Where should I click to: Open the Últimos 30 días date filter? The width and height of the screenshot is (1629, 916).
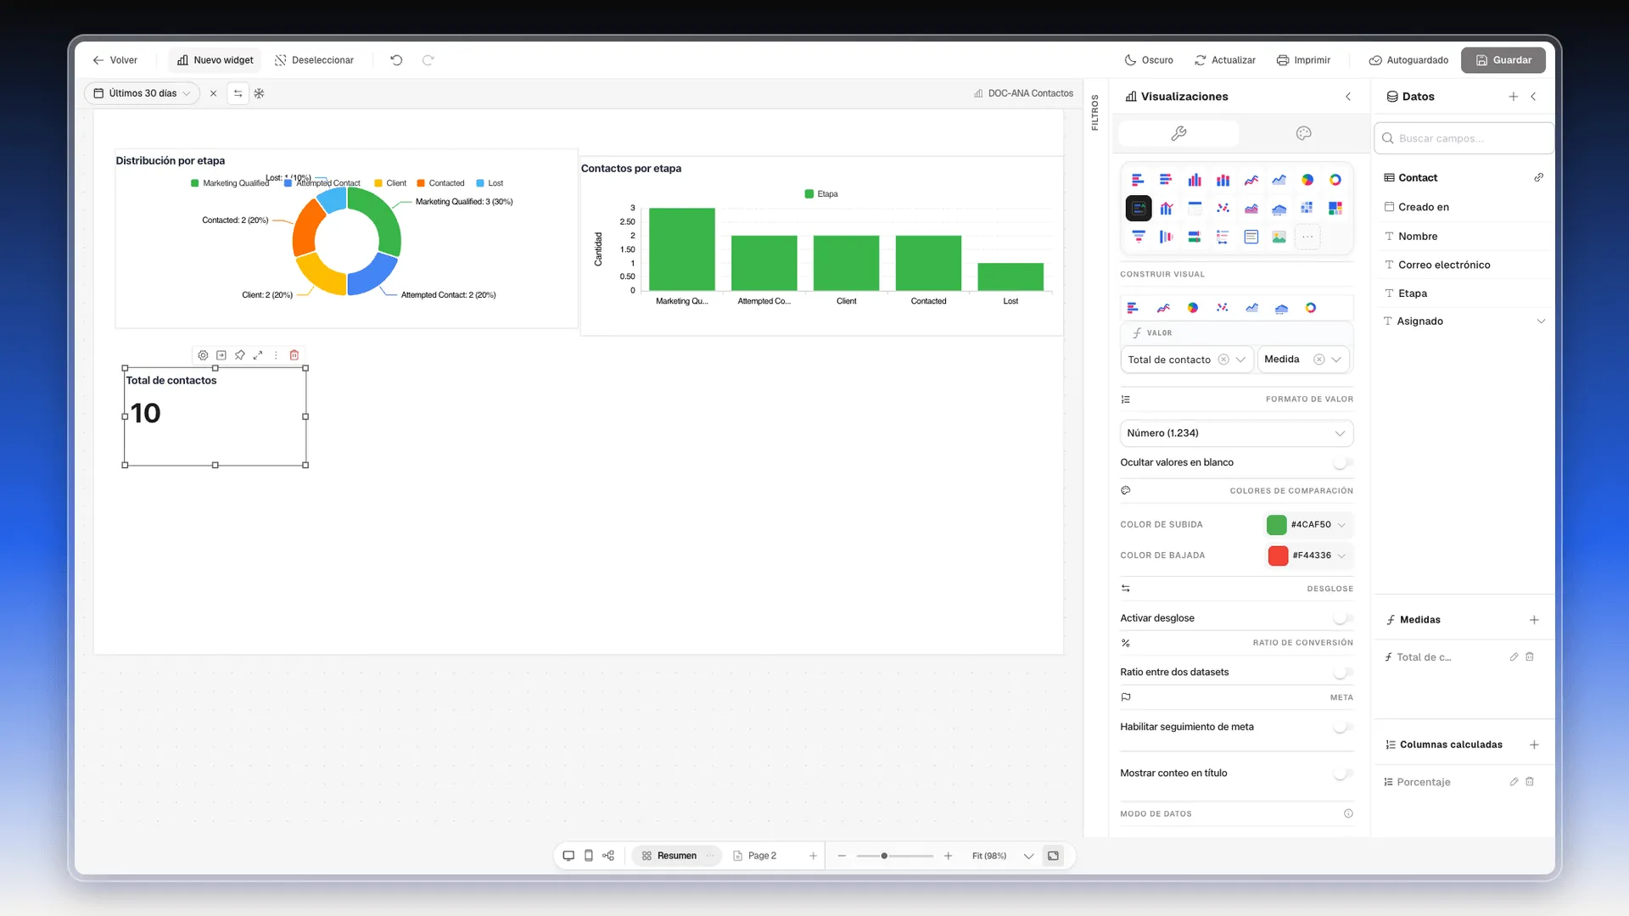coord(142,93)
